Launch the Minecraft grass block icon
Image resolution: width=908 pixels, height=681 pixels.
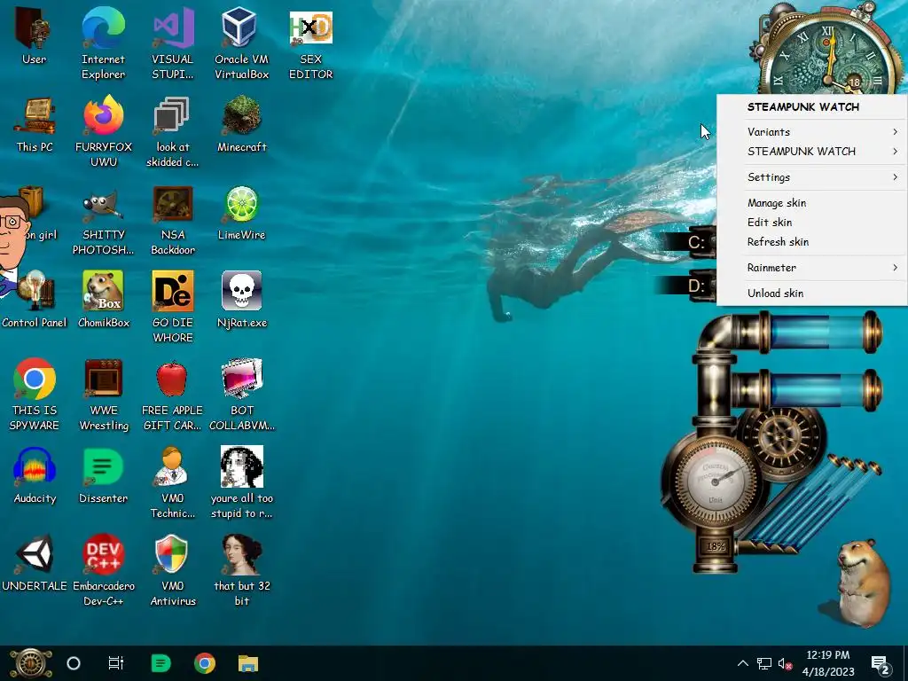coord(241,116)
